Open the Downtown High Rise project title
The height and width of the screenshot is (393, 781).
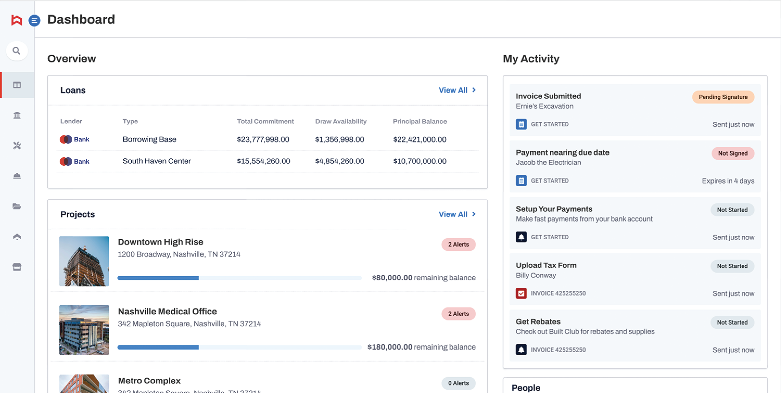pos(160,242)
